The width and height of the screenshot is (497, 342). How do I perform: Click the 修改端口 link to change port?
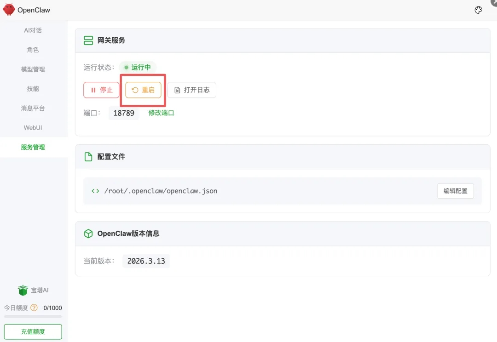pyautogui.click(x=161, y=113)
